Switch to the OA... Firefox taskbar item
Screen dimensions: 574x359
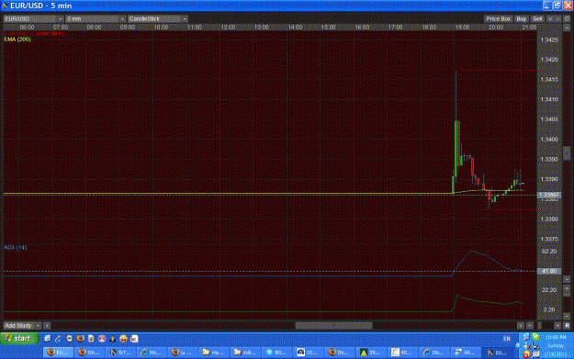[90, 353]
